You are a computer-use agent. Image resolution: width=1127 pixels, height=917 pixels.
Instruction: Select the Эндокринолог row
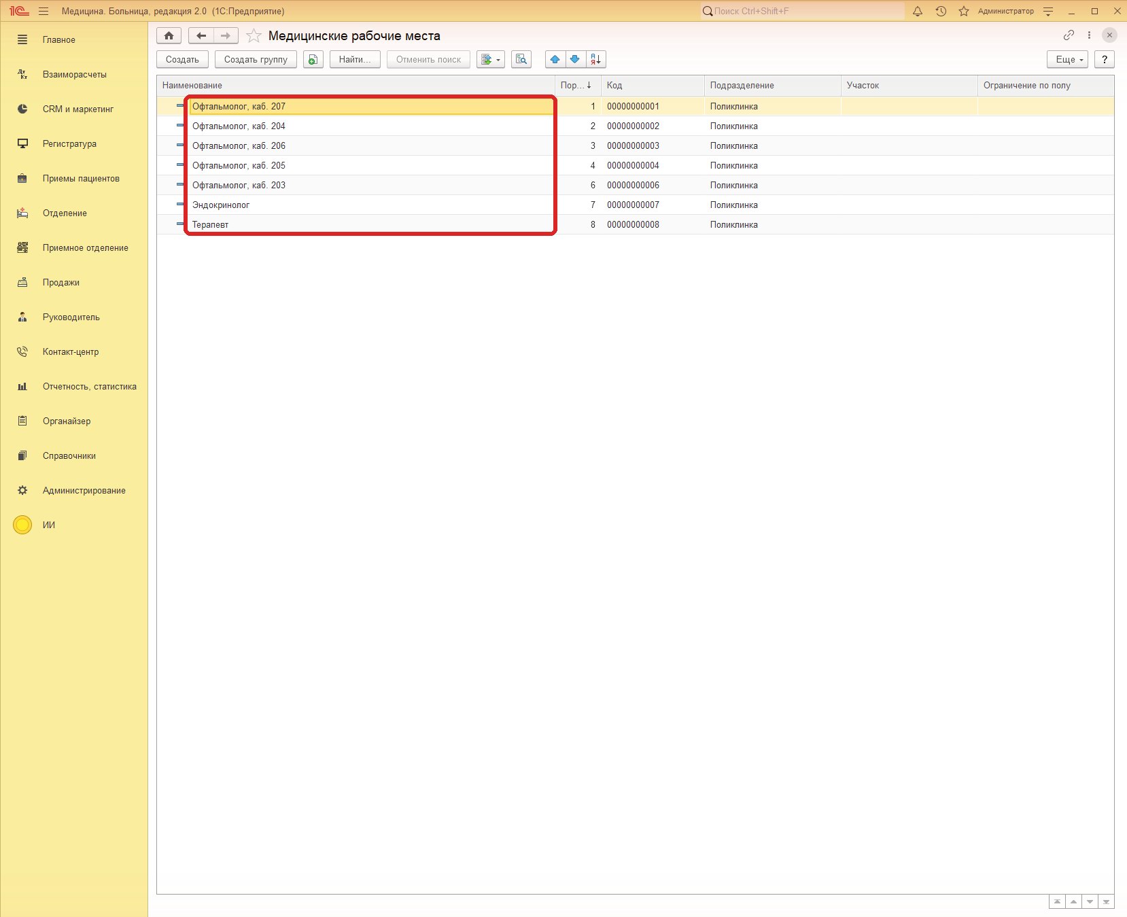[635, 205]
